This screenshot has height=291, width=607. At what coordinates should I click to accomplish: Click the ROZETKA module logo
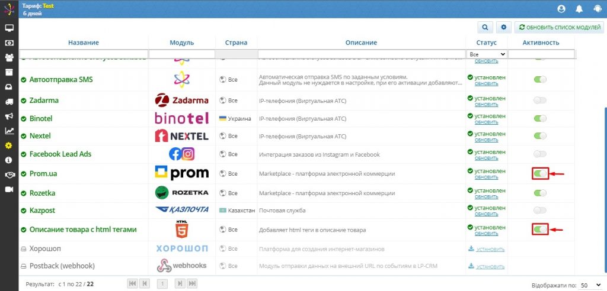(181, 192)
